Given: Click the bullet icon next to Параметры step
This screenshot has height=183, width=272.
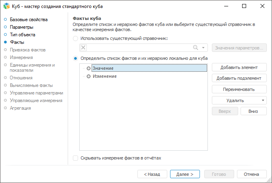Looking at the screenshot, I should [x=5, y=27].
